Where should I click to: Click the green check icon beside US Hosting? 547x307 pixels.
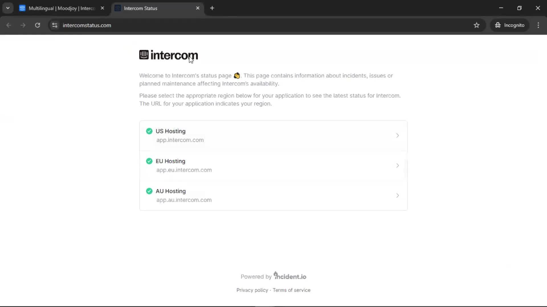click(x=149, y=131)
